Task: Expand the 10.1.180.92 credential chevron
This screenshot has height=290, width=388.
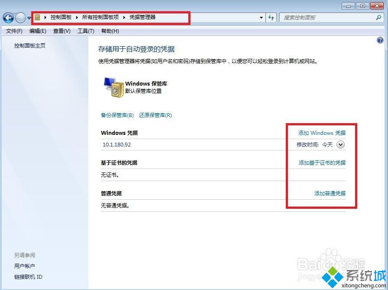Action: pos(340,144)
